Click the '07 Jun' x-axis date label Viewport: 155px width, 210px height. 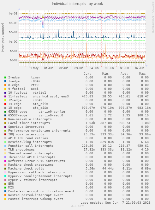tap(140, 68)
